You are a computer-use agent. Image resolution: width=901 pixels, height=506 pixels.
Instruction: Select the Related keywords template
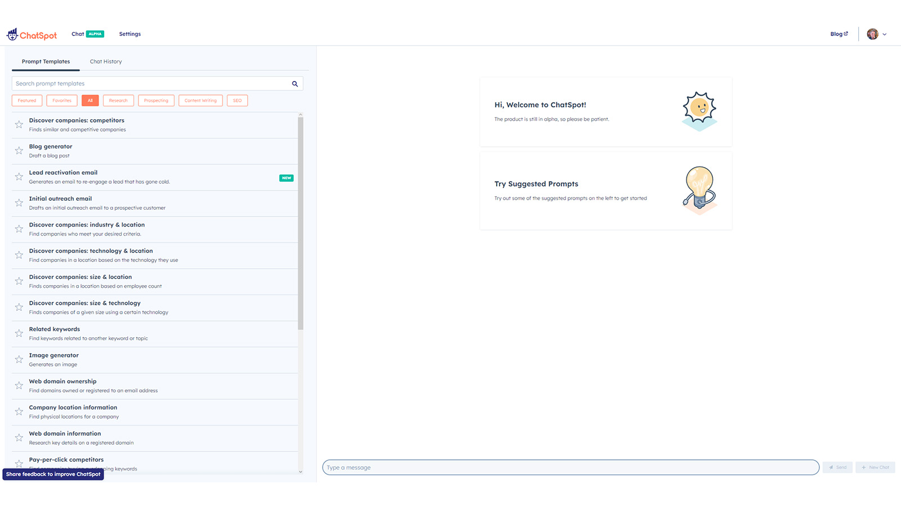(155, 334)
